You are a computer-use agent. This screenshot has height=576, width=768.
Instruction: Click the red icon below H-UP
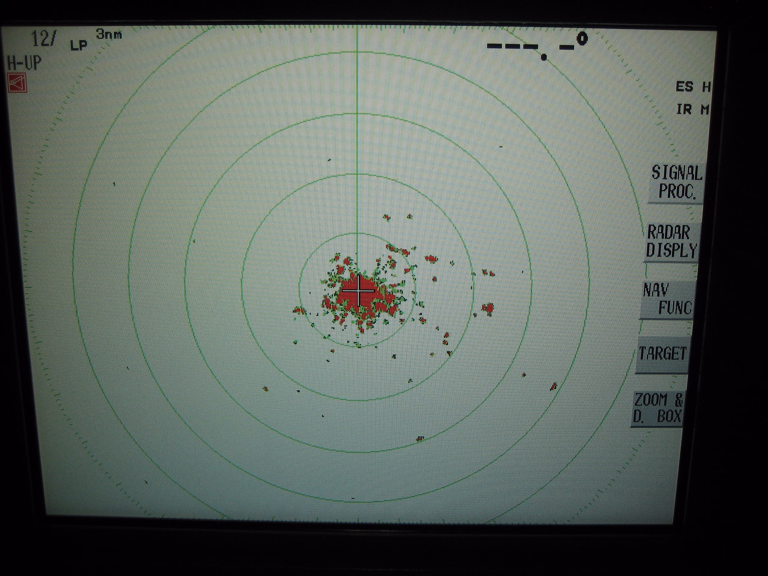pos(17,83)
